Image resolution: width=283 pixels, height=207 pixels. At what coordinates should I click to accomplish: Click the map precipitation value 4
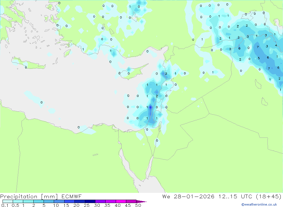pyautogui.click(x=276, y=45)
